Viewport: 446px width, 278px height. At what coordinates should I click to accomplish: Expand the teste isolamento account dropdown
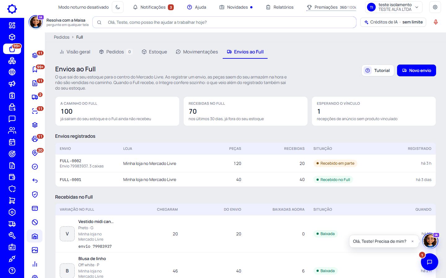[394, 7]
